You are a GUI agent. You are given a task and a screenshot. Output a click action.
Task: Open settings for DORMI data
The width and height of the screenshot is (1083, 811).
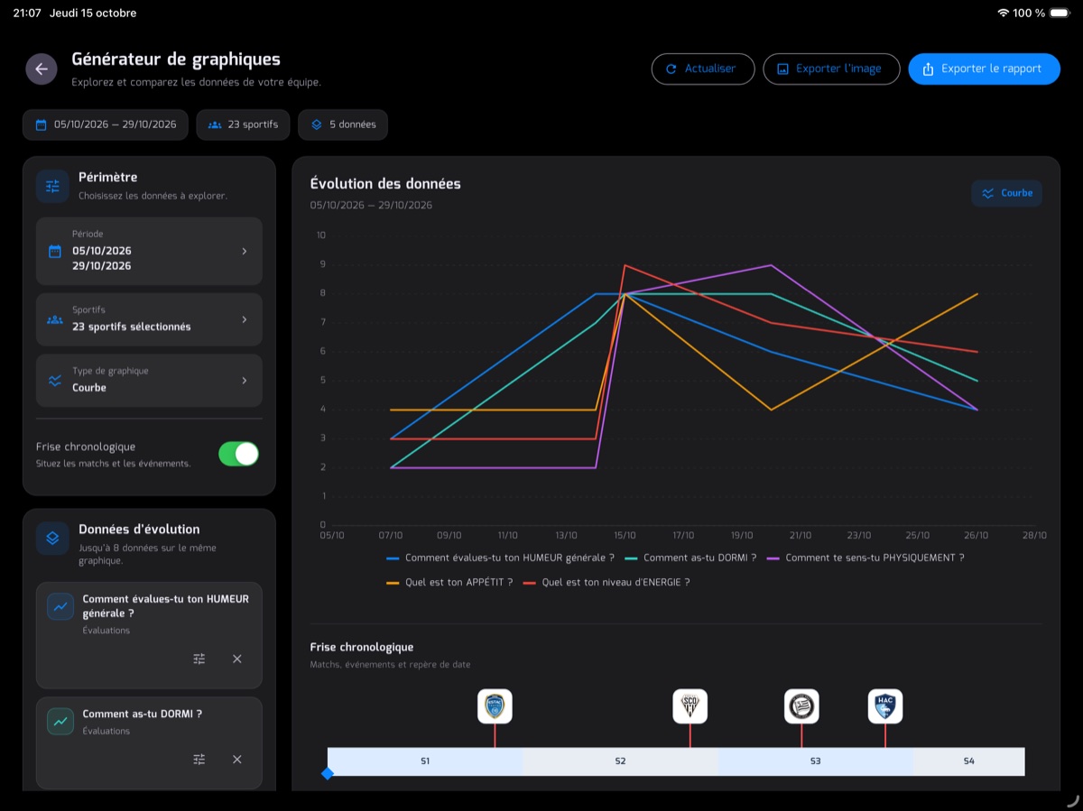[199, 760]
